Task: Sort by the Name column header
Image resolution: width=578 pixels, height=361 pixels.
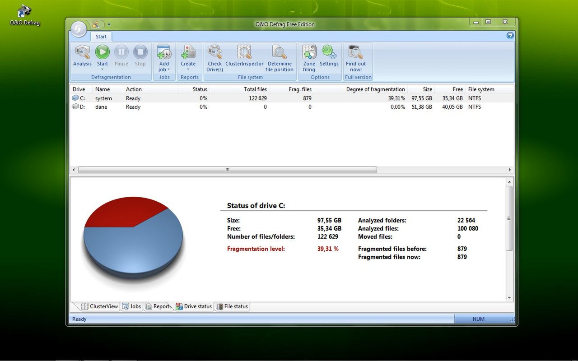Action: coord(108,89)
